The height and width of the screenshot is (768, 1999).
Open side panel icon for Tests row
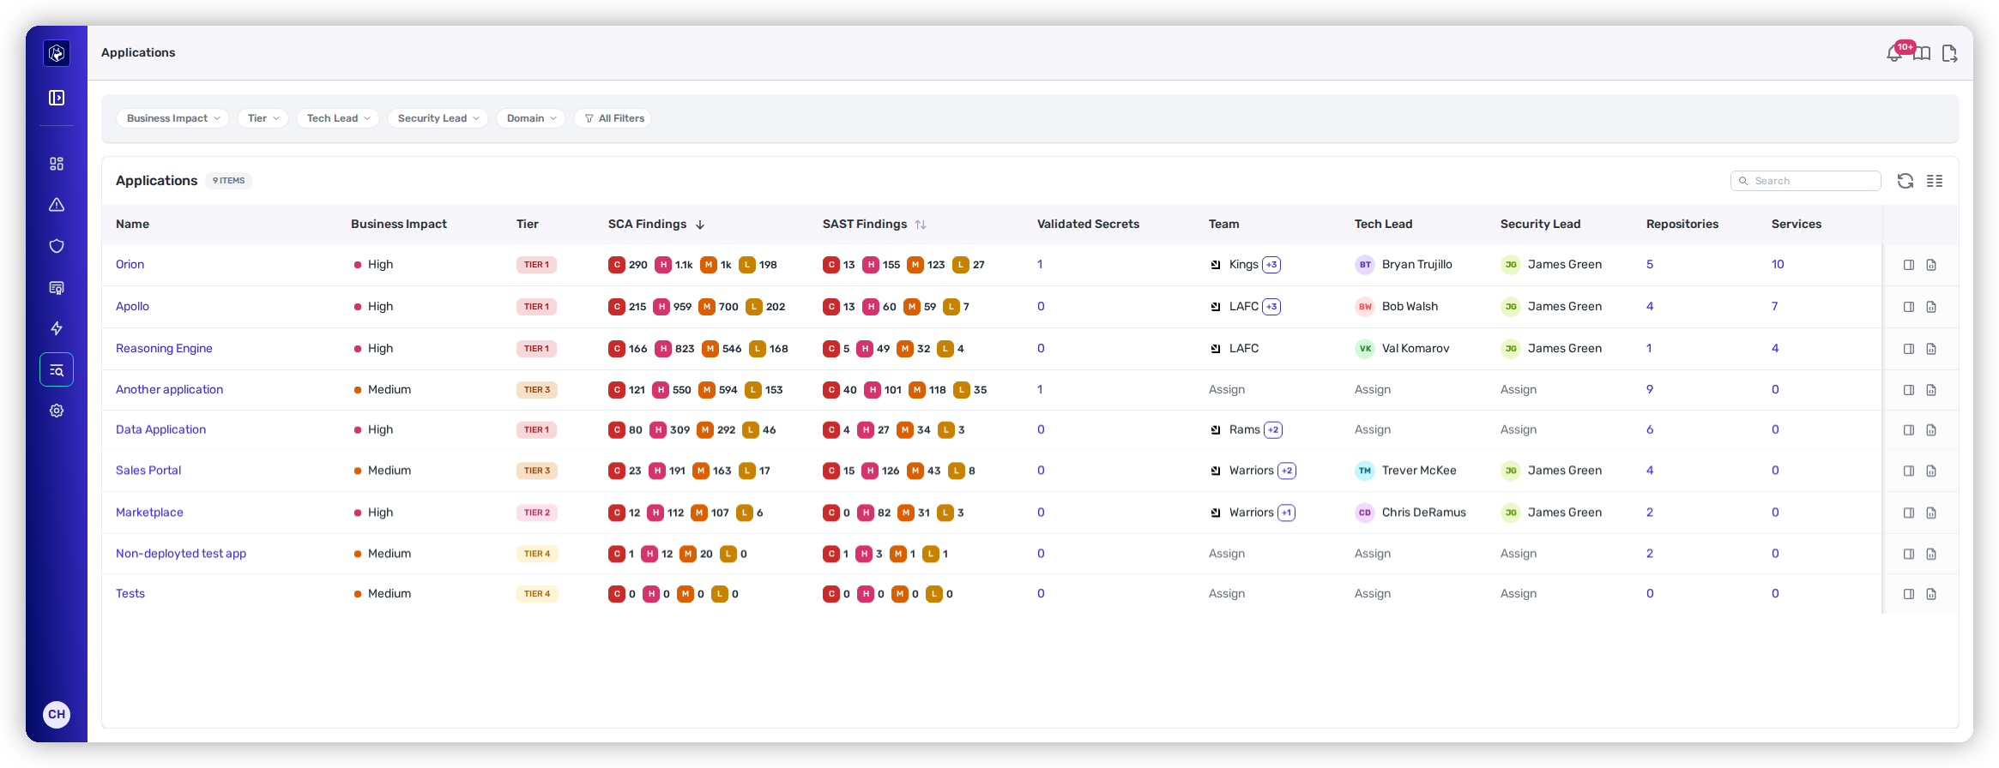1909,594
